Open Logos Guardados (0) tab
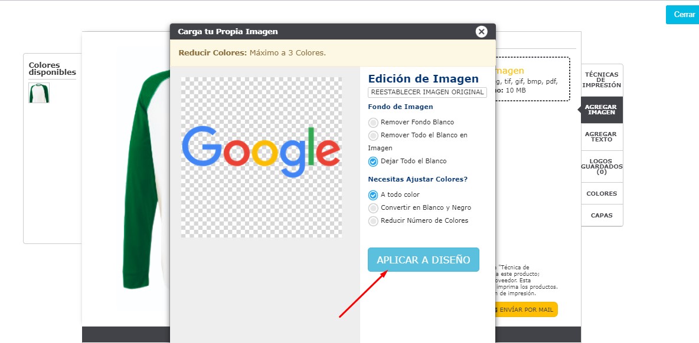This screenshot has width=699, height=343. (602, 166)
